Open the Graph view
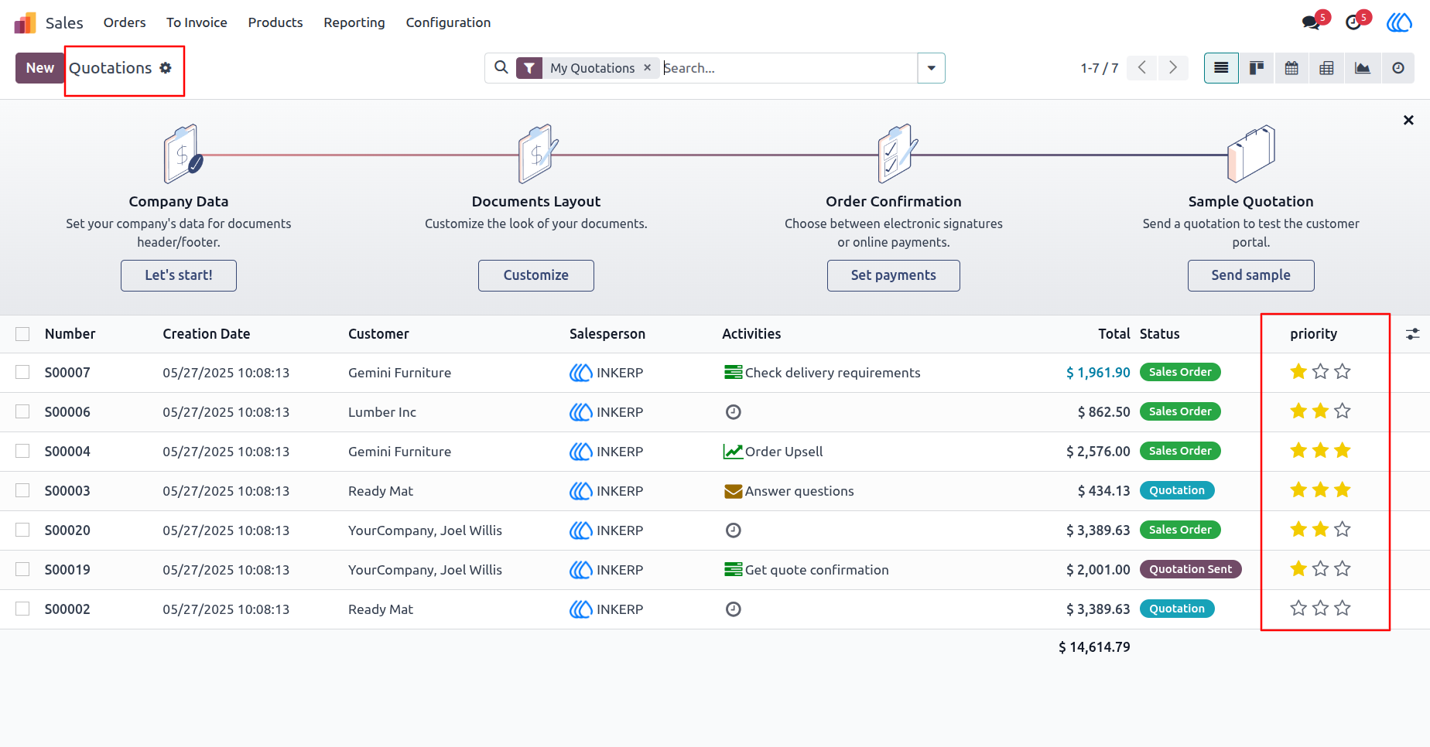This screenshot has height=747, width=1430. point(1362,68)
